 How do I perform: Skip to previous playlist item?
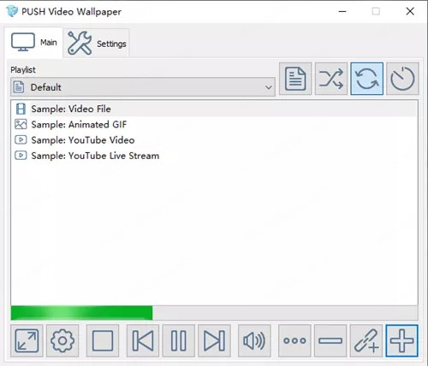(143, 340)
